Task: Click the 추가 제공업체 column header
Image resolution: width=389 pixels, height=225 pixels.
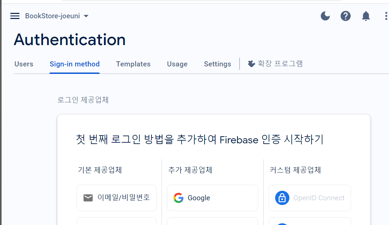Action: pyautogui.click(x=190, y=170)
